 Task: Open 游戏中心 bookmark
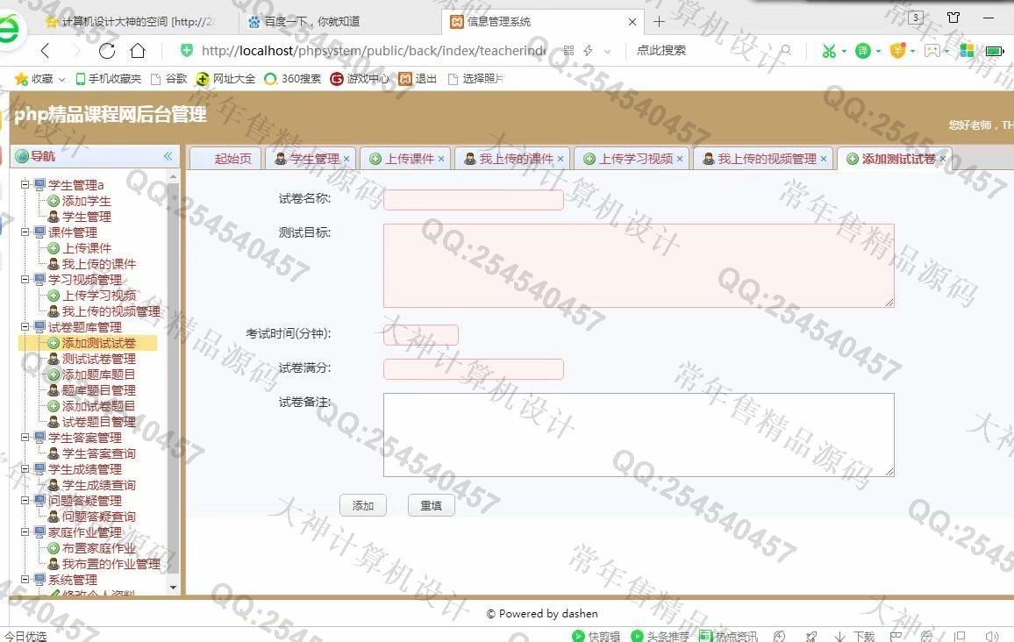click(361, 78)
